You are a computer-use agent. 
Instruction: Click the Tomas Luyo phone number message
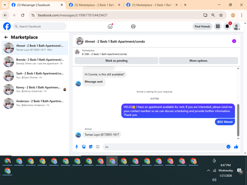(102, 135)
